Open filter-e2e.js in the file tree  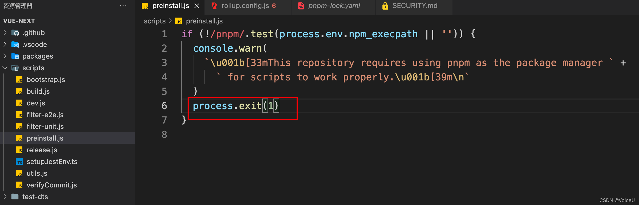(x=45, y=115)
